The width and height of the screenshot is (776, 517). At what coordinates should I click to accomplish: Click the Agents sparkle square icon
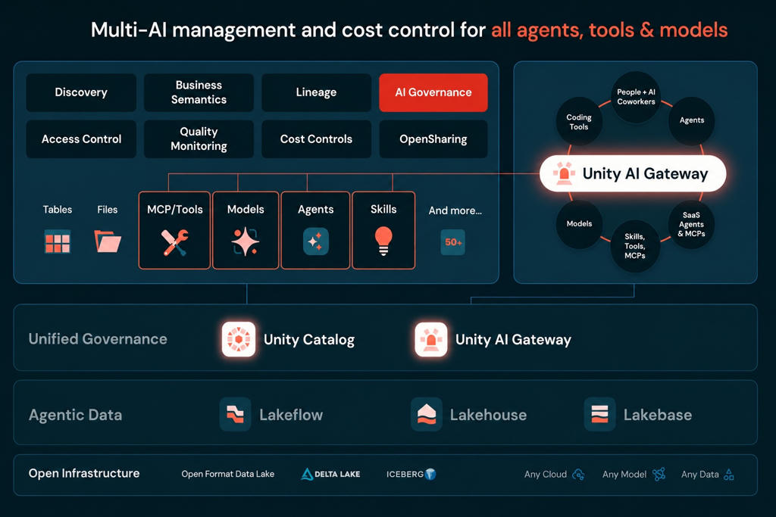316,241
